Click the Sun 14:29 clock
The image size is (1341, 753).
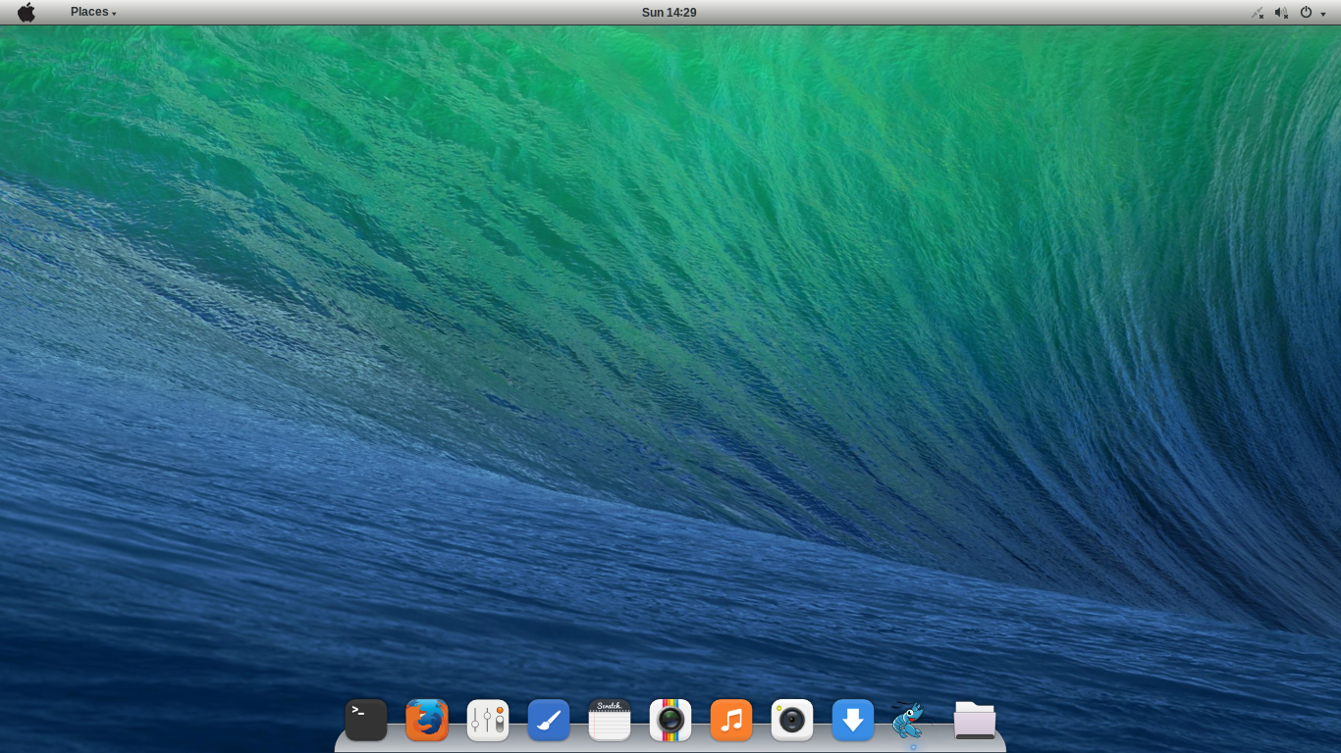coord(669,13)
